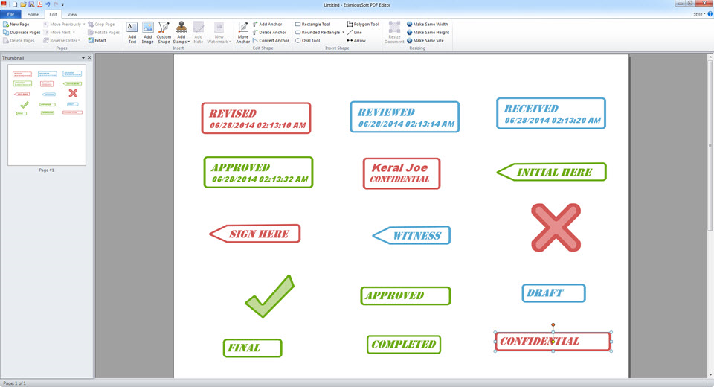Click the blue Help icon at top right

point(710,14)
